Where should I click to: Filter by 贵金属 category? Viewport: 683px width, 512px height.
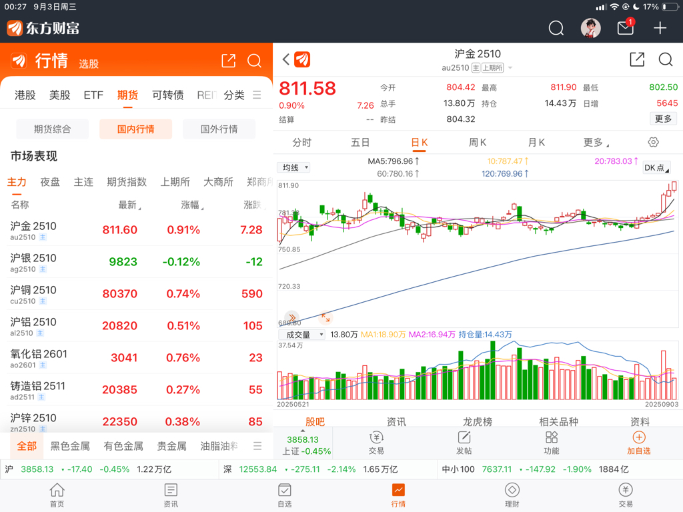(x=171, y=446)
